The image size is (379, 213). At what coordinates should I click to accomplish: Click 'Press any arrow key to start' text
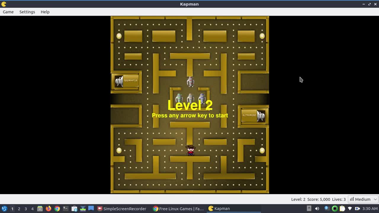pyautogui.click(x=190, y=115)
